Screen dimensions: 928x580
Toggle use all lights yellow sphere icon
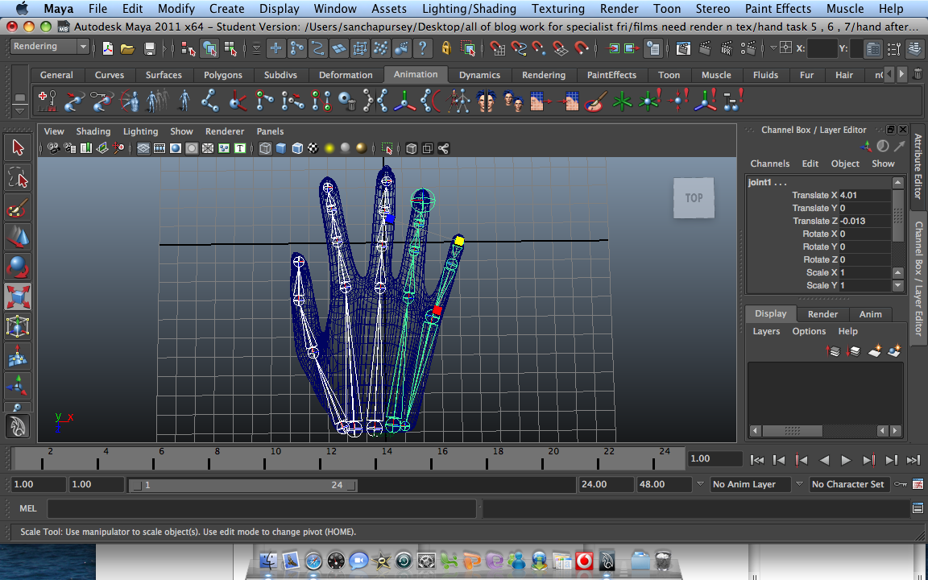coord(329,148)
